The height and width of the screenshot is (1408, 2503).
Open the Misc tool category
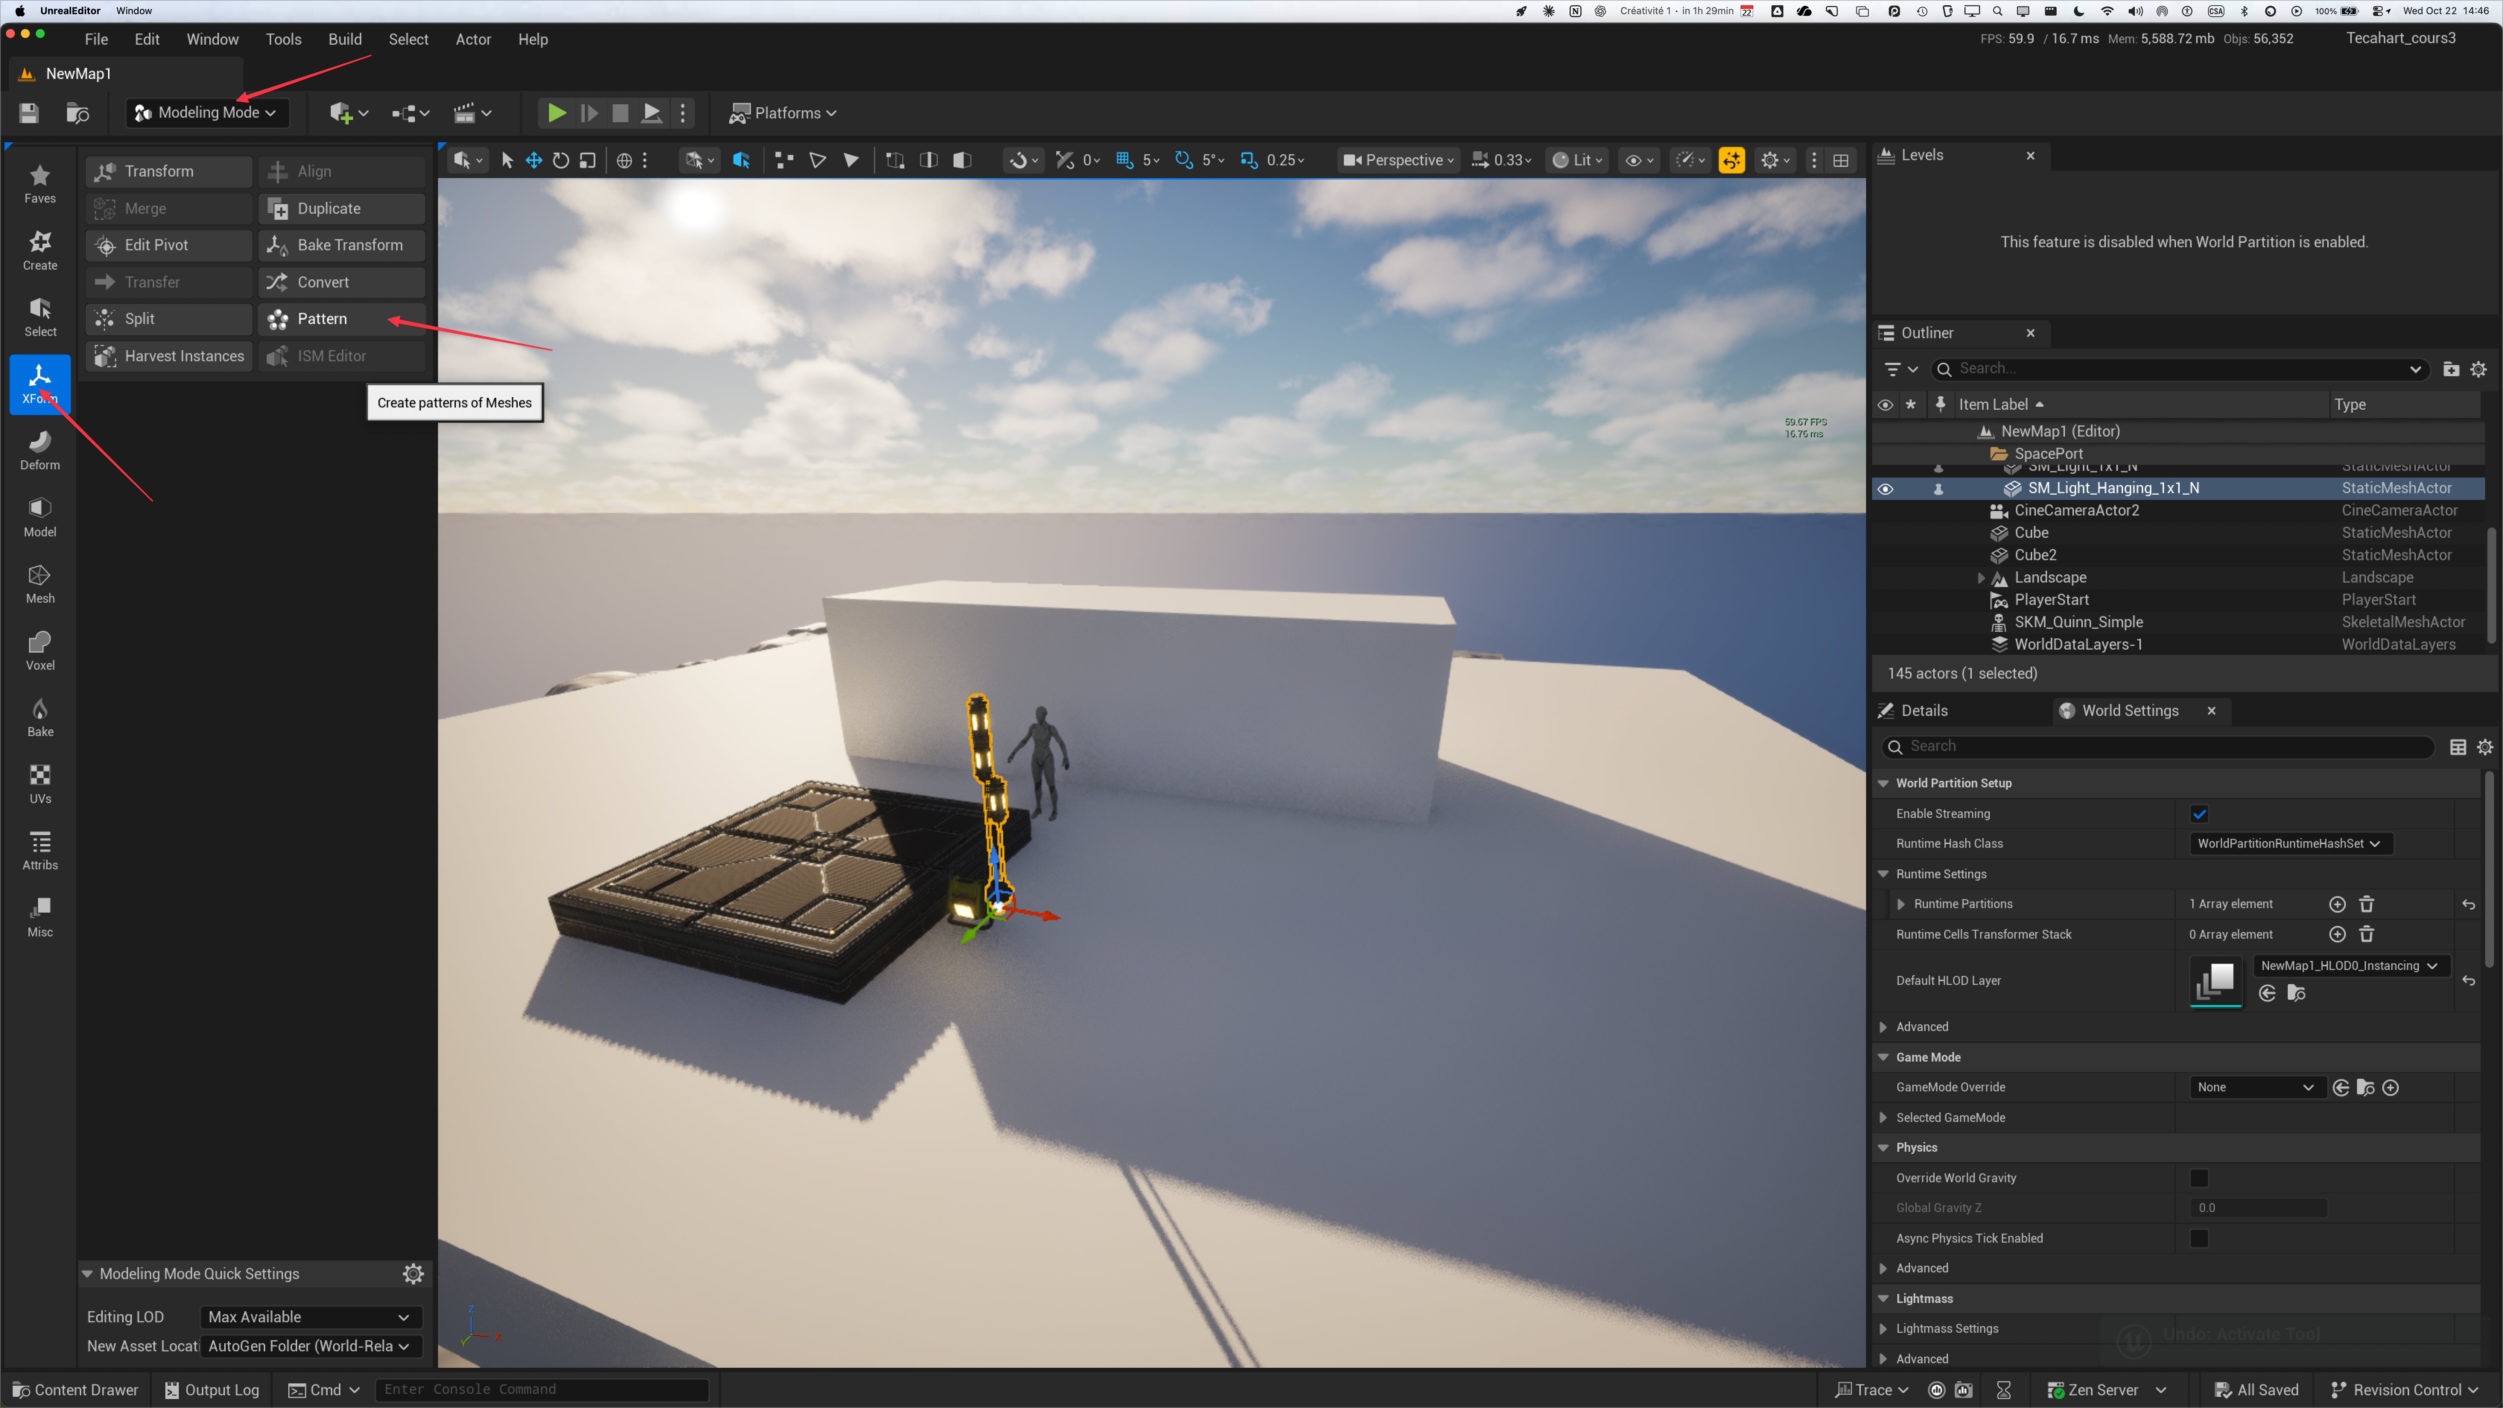(x=40, y=917)
